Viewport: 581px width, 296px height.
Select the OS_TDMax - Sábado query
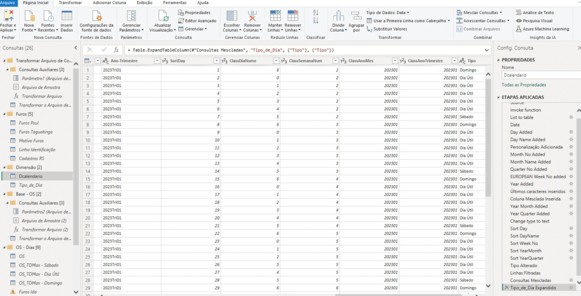pyautogui.click(x=39, y=265)
